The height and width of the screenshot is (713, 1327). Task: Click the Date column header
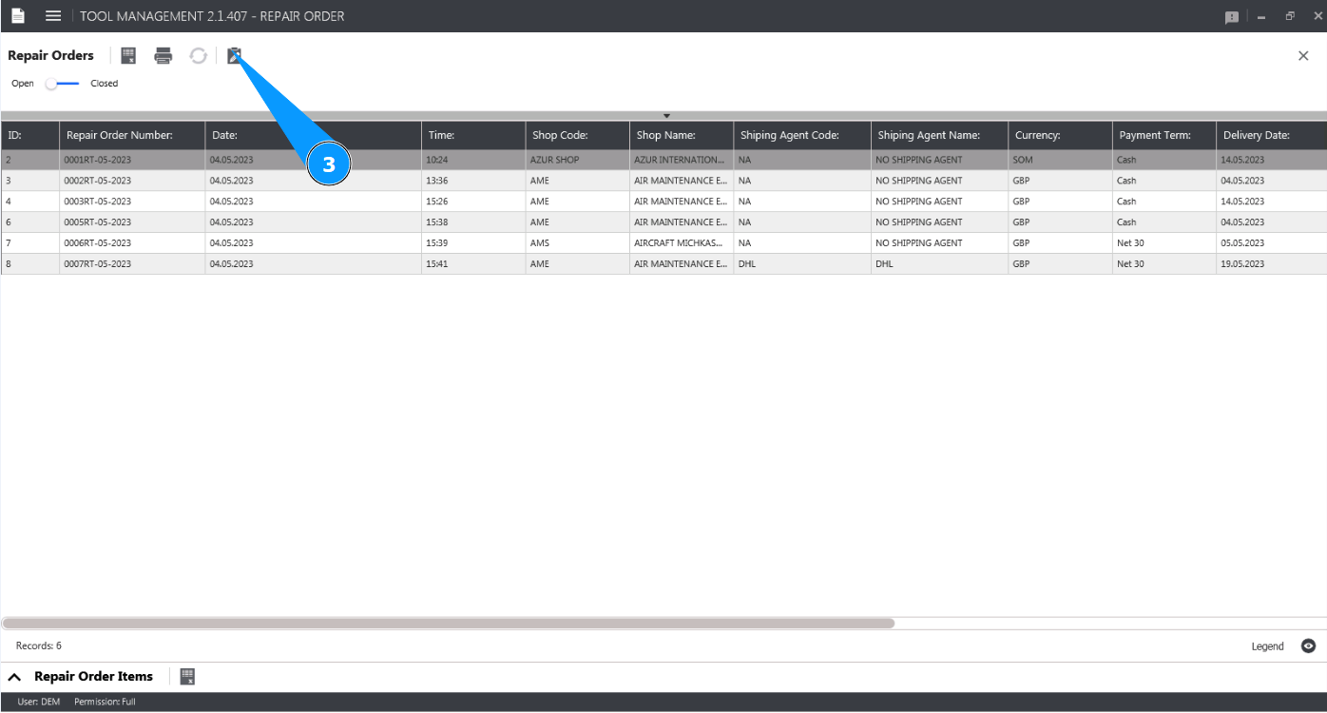pos(314,135)
